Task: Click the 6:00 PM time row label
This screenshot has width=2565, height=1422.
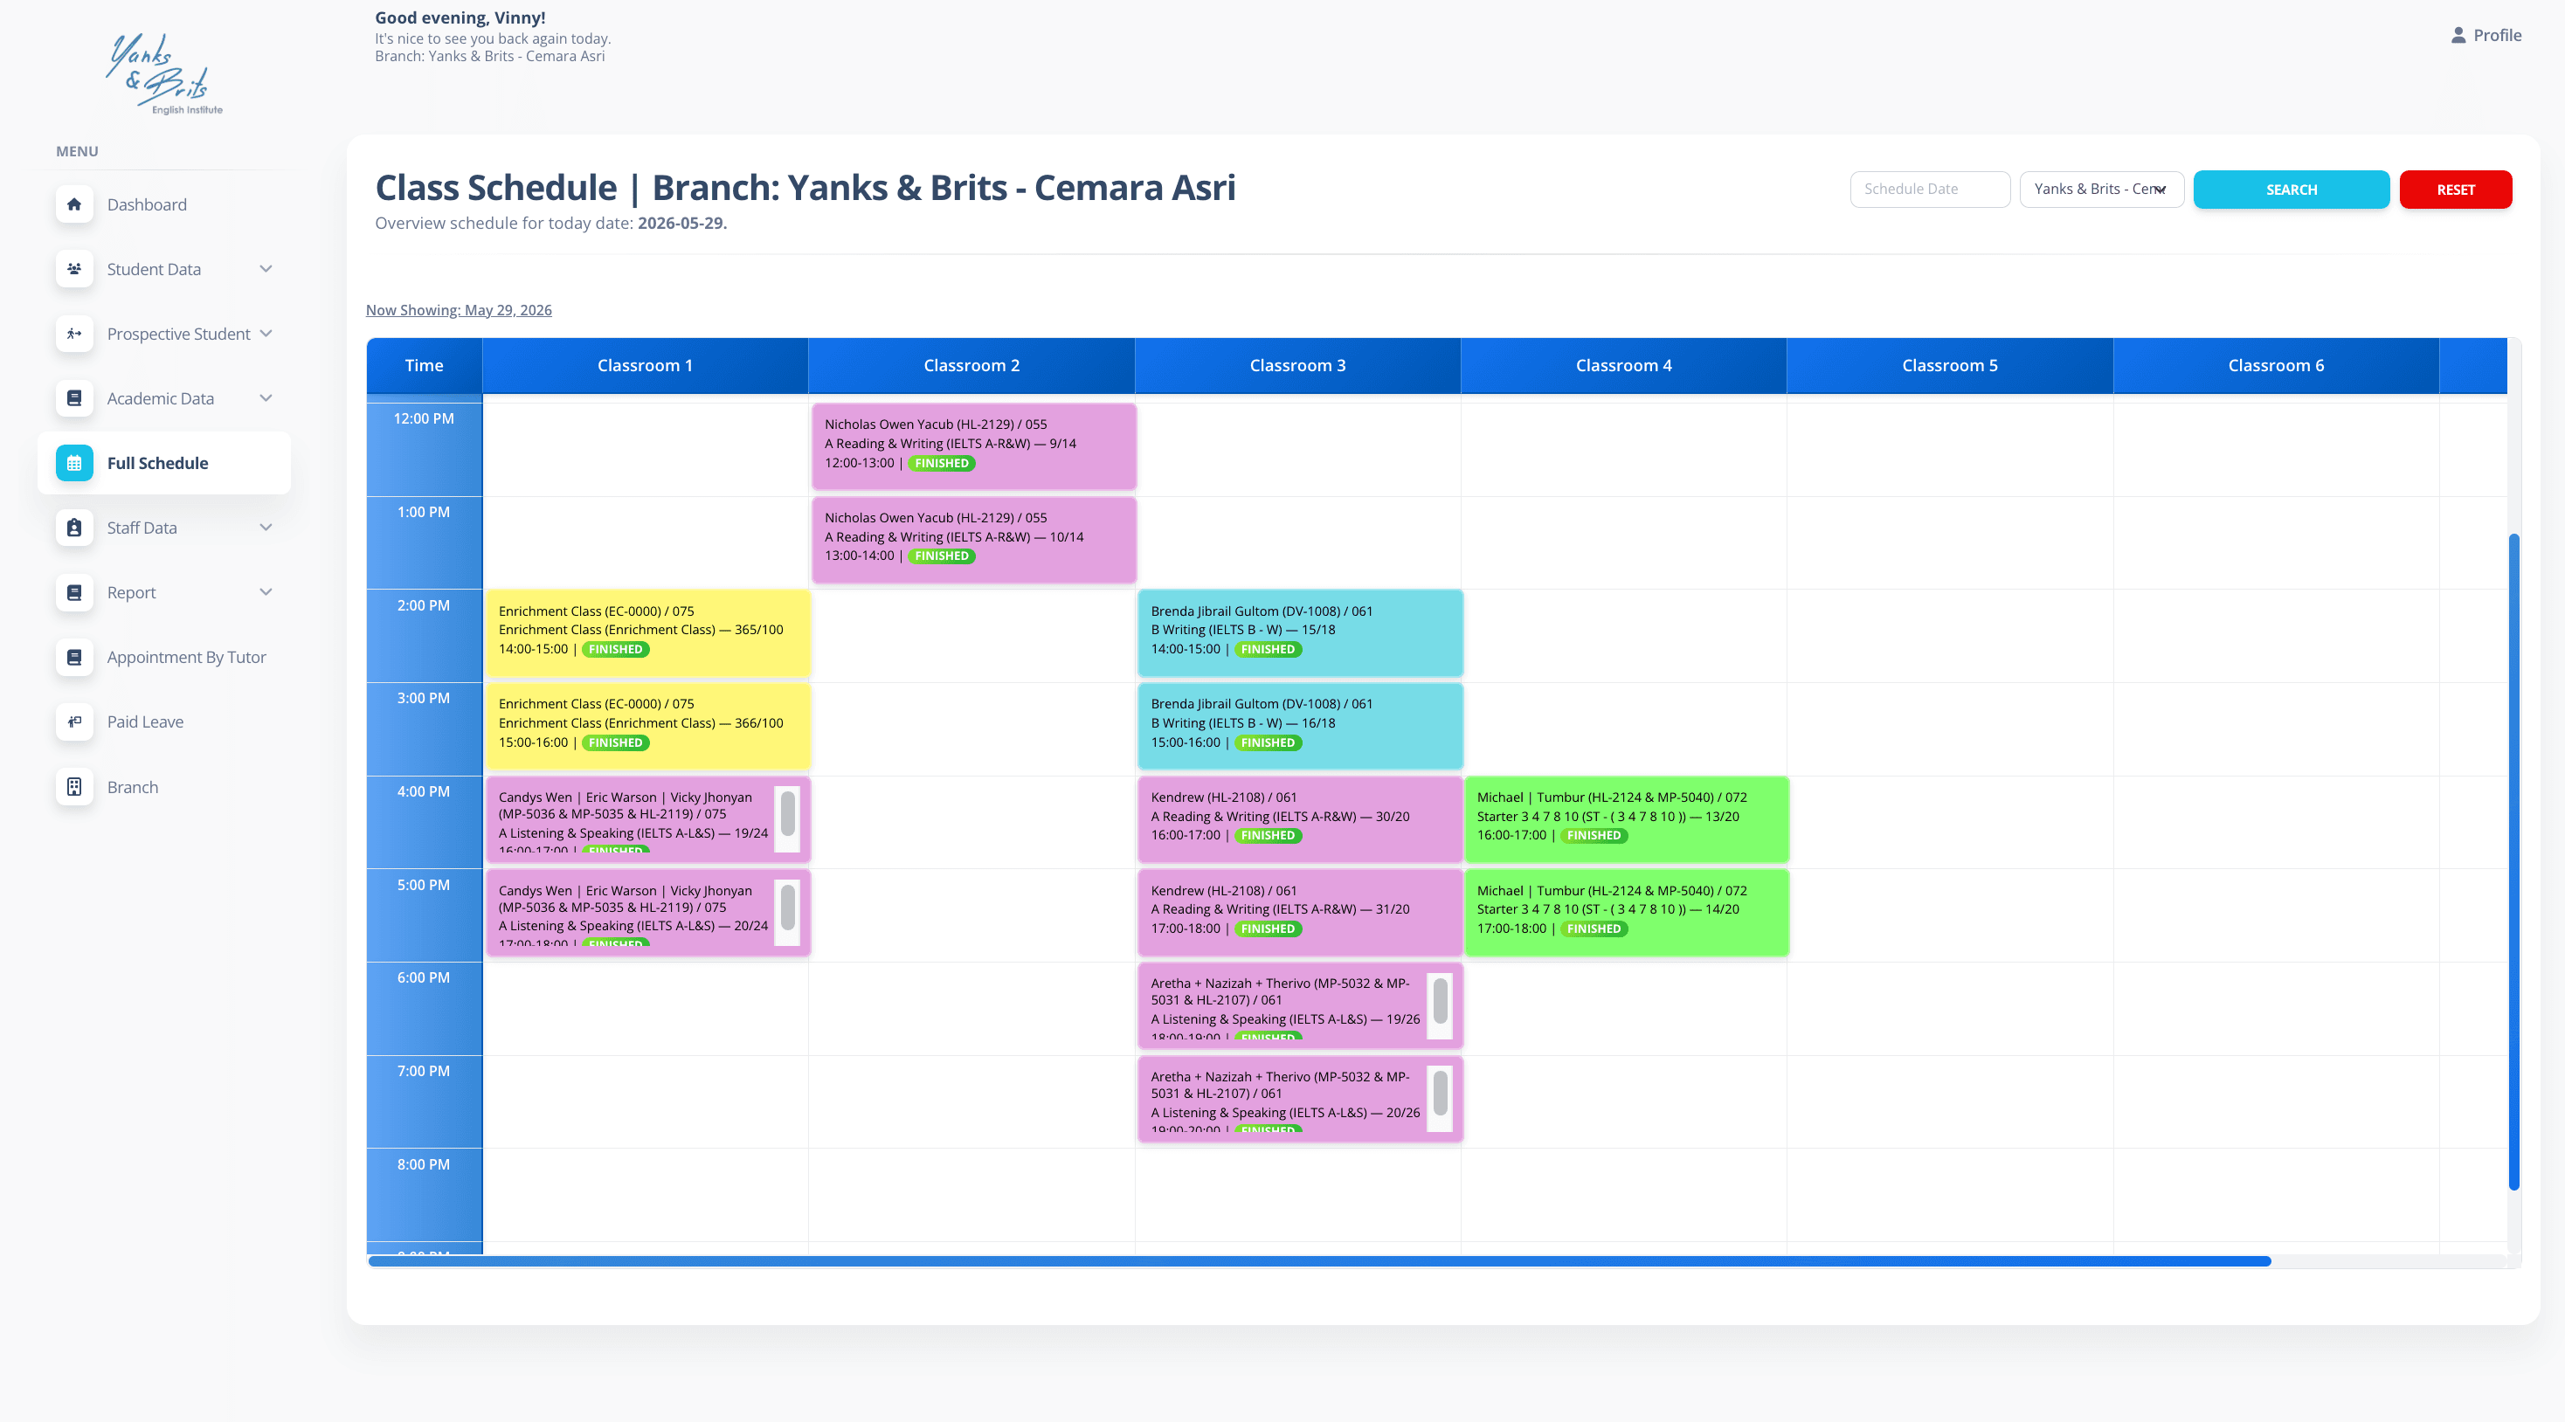Action: click(423, 977)
